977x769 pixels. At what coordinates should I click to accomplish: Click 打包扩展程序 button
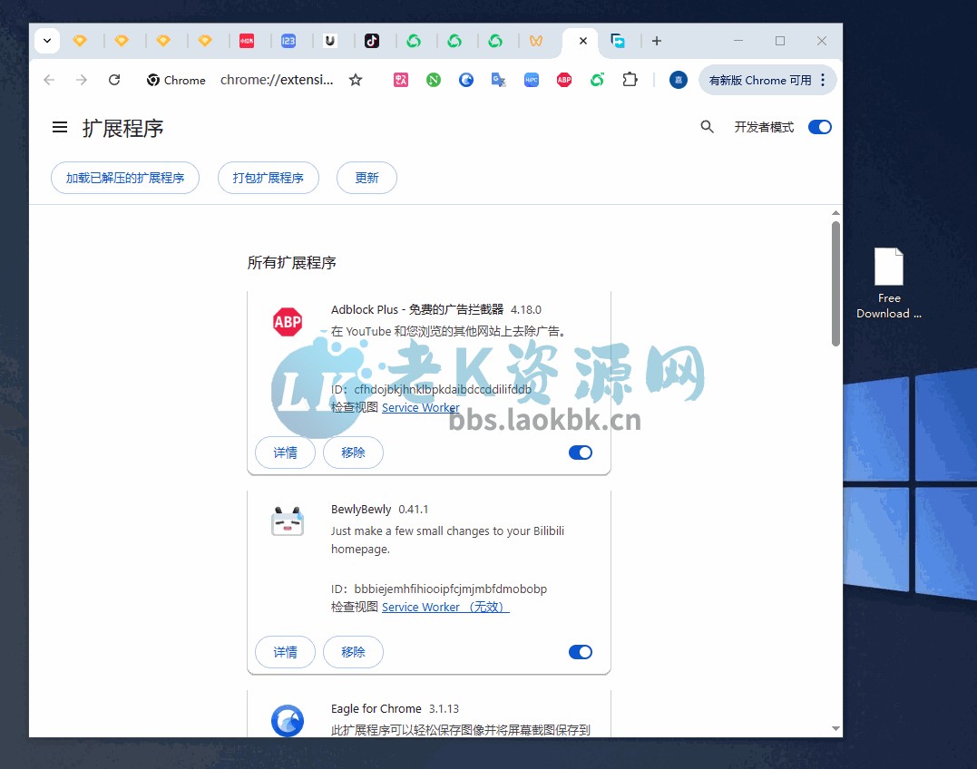click(x=268, y=178)
